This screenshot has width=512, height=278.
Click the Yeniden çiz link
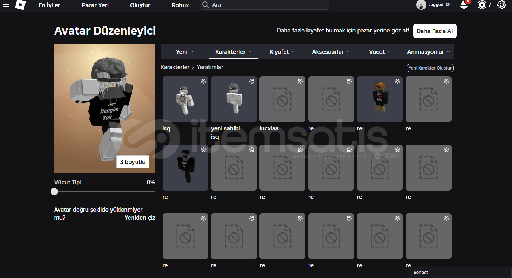pos(140,218)
